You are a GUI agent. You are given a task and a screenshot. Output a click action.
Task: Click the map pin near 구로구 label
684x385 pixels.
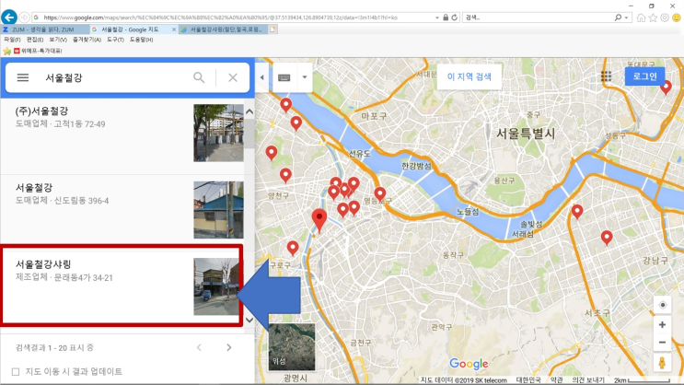[x=293, y=248]
